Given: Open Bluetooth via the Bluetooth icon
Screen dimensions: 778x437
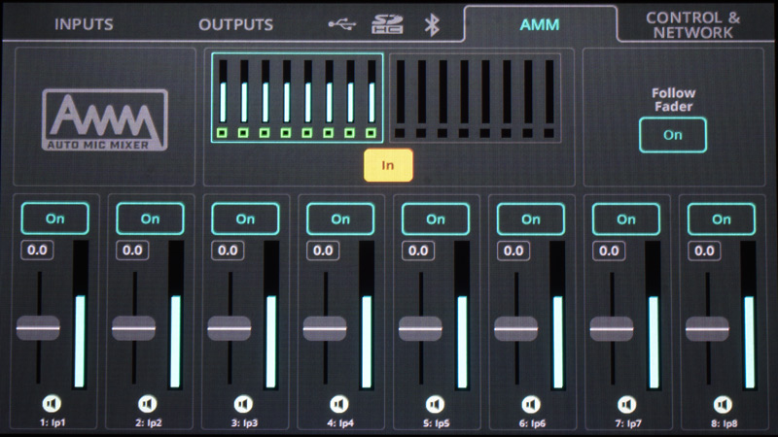Looking at the screenshot, I should 433,24.
